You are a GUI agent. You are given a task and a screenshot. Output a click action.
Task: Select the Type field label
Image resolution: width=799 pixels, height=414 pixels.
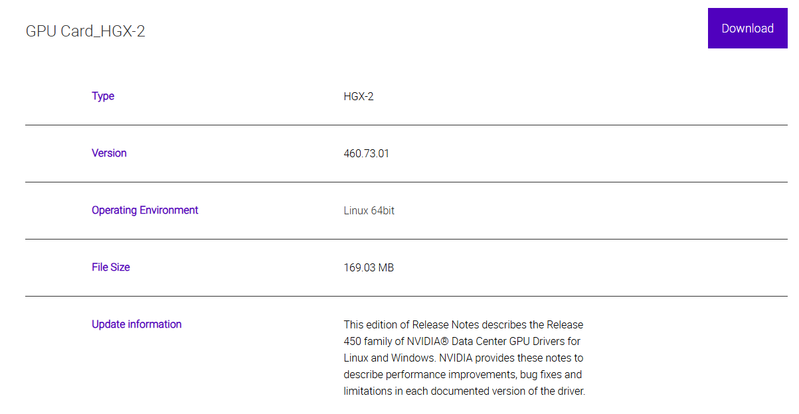click(x=103, y=96)
